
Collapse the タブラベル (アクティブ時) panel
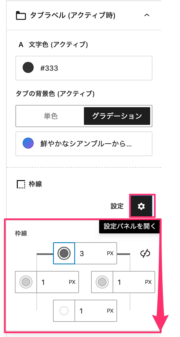147,15
